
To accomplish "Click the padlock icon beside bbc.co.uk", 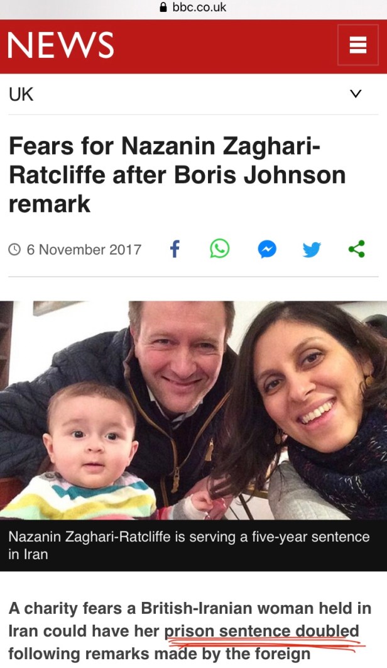I will pos(163,7).
